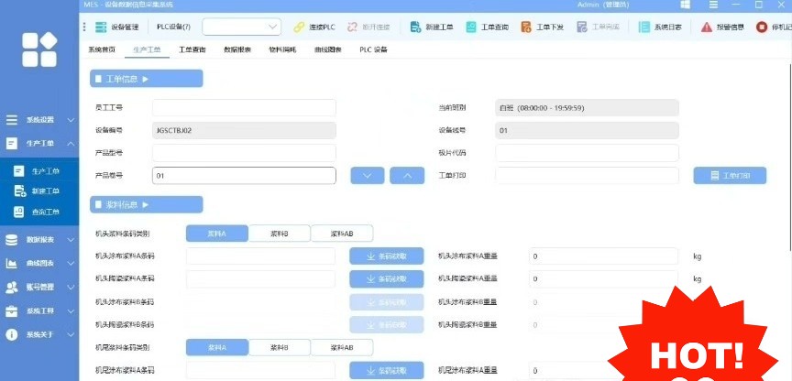
Task: Switch to the 数据报表 tab
Action: point(237,50)
